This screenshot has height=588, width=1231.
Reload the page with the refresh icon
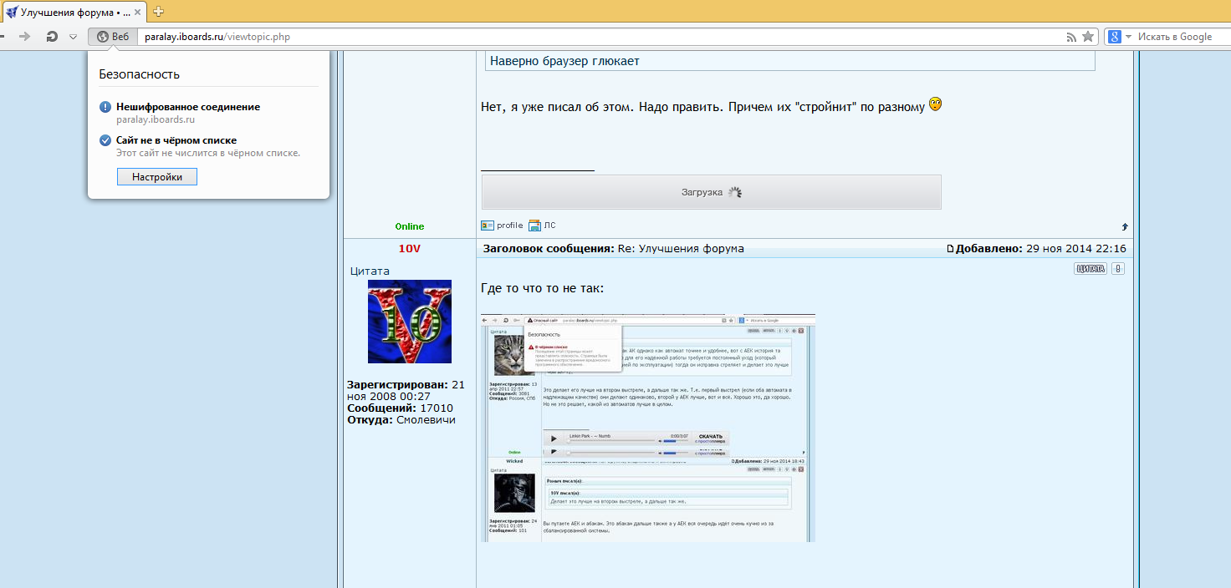pos(52,37)
